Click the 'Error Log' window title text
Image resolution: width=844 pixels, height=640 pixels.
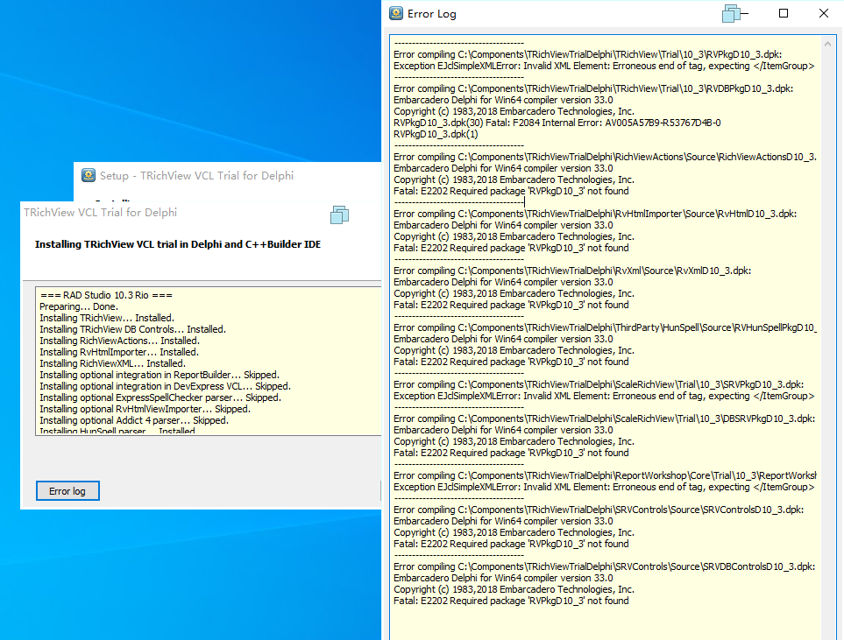pyautogui.click(x=432, y=14)
